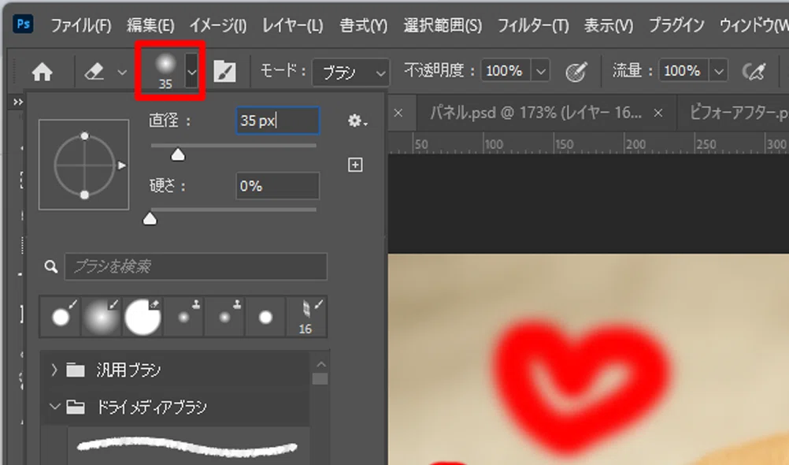
Task: Open the 表示(V) menu
Action: pos(609,25)
